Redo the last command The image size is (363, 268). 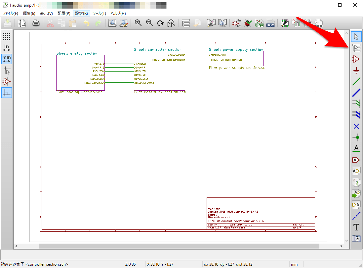click(98, 23)
